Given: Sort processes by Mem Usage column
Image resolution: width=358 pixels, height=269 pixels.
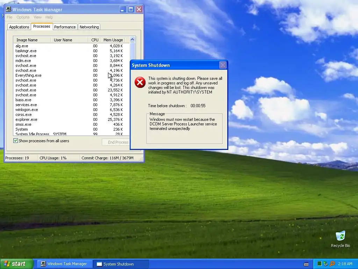Looking at the screenshot, I should coord(113,40).
